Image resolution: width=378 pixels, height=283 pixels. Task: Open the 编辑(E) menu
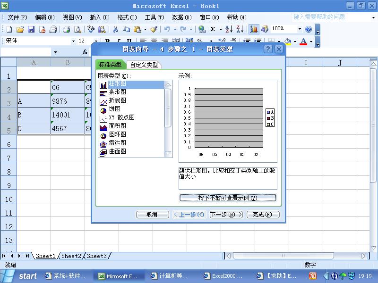point(45,17)
